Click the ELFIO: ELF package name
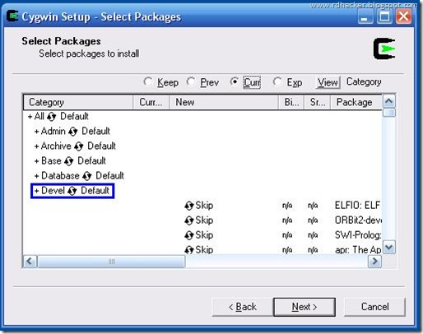 coord(357,206)
